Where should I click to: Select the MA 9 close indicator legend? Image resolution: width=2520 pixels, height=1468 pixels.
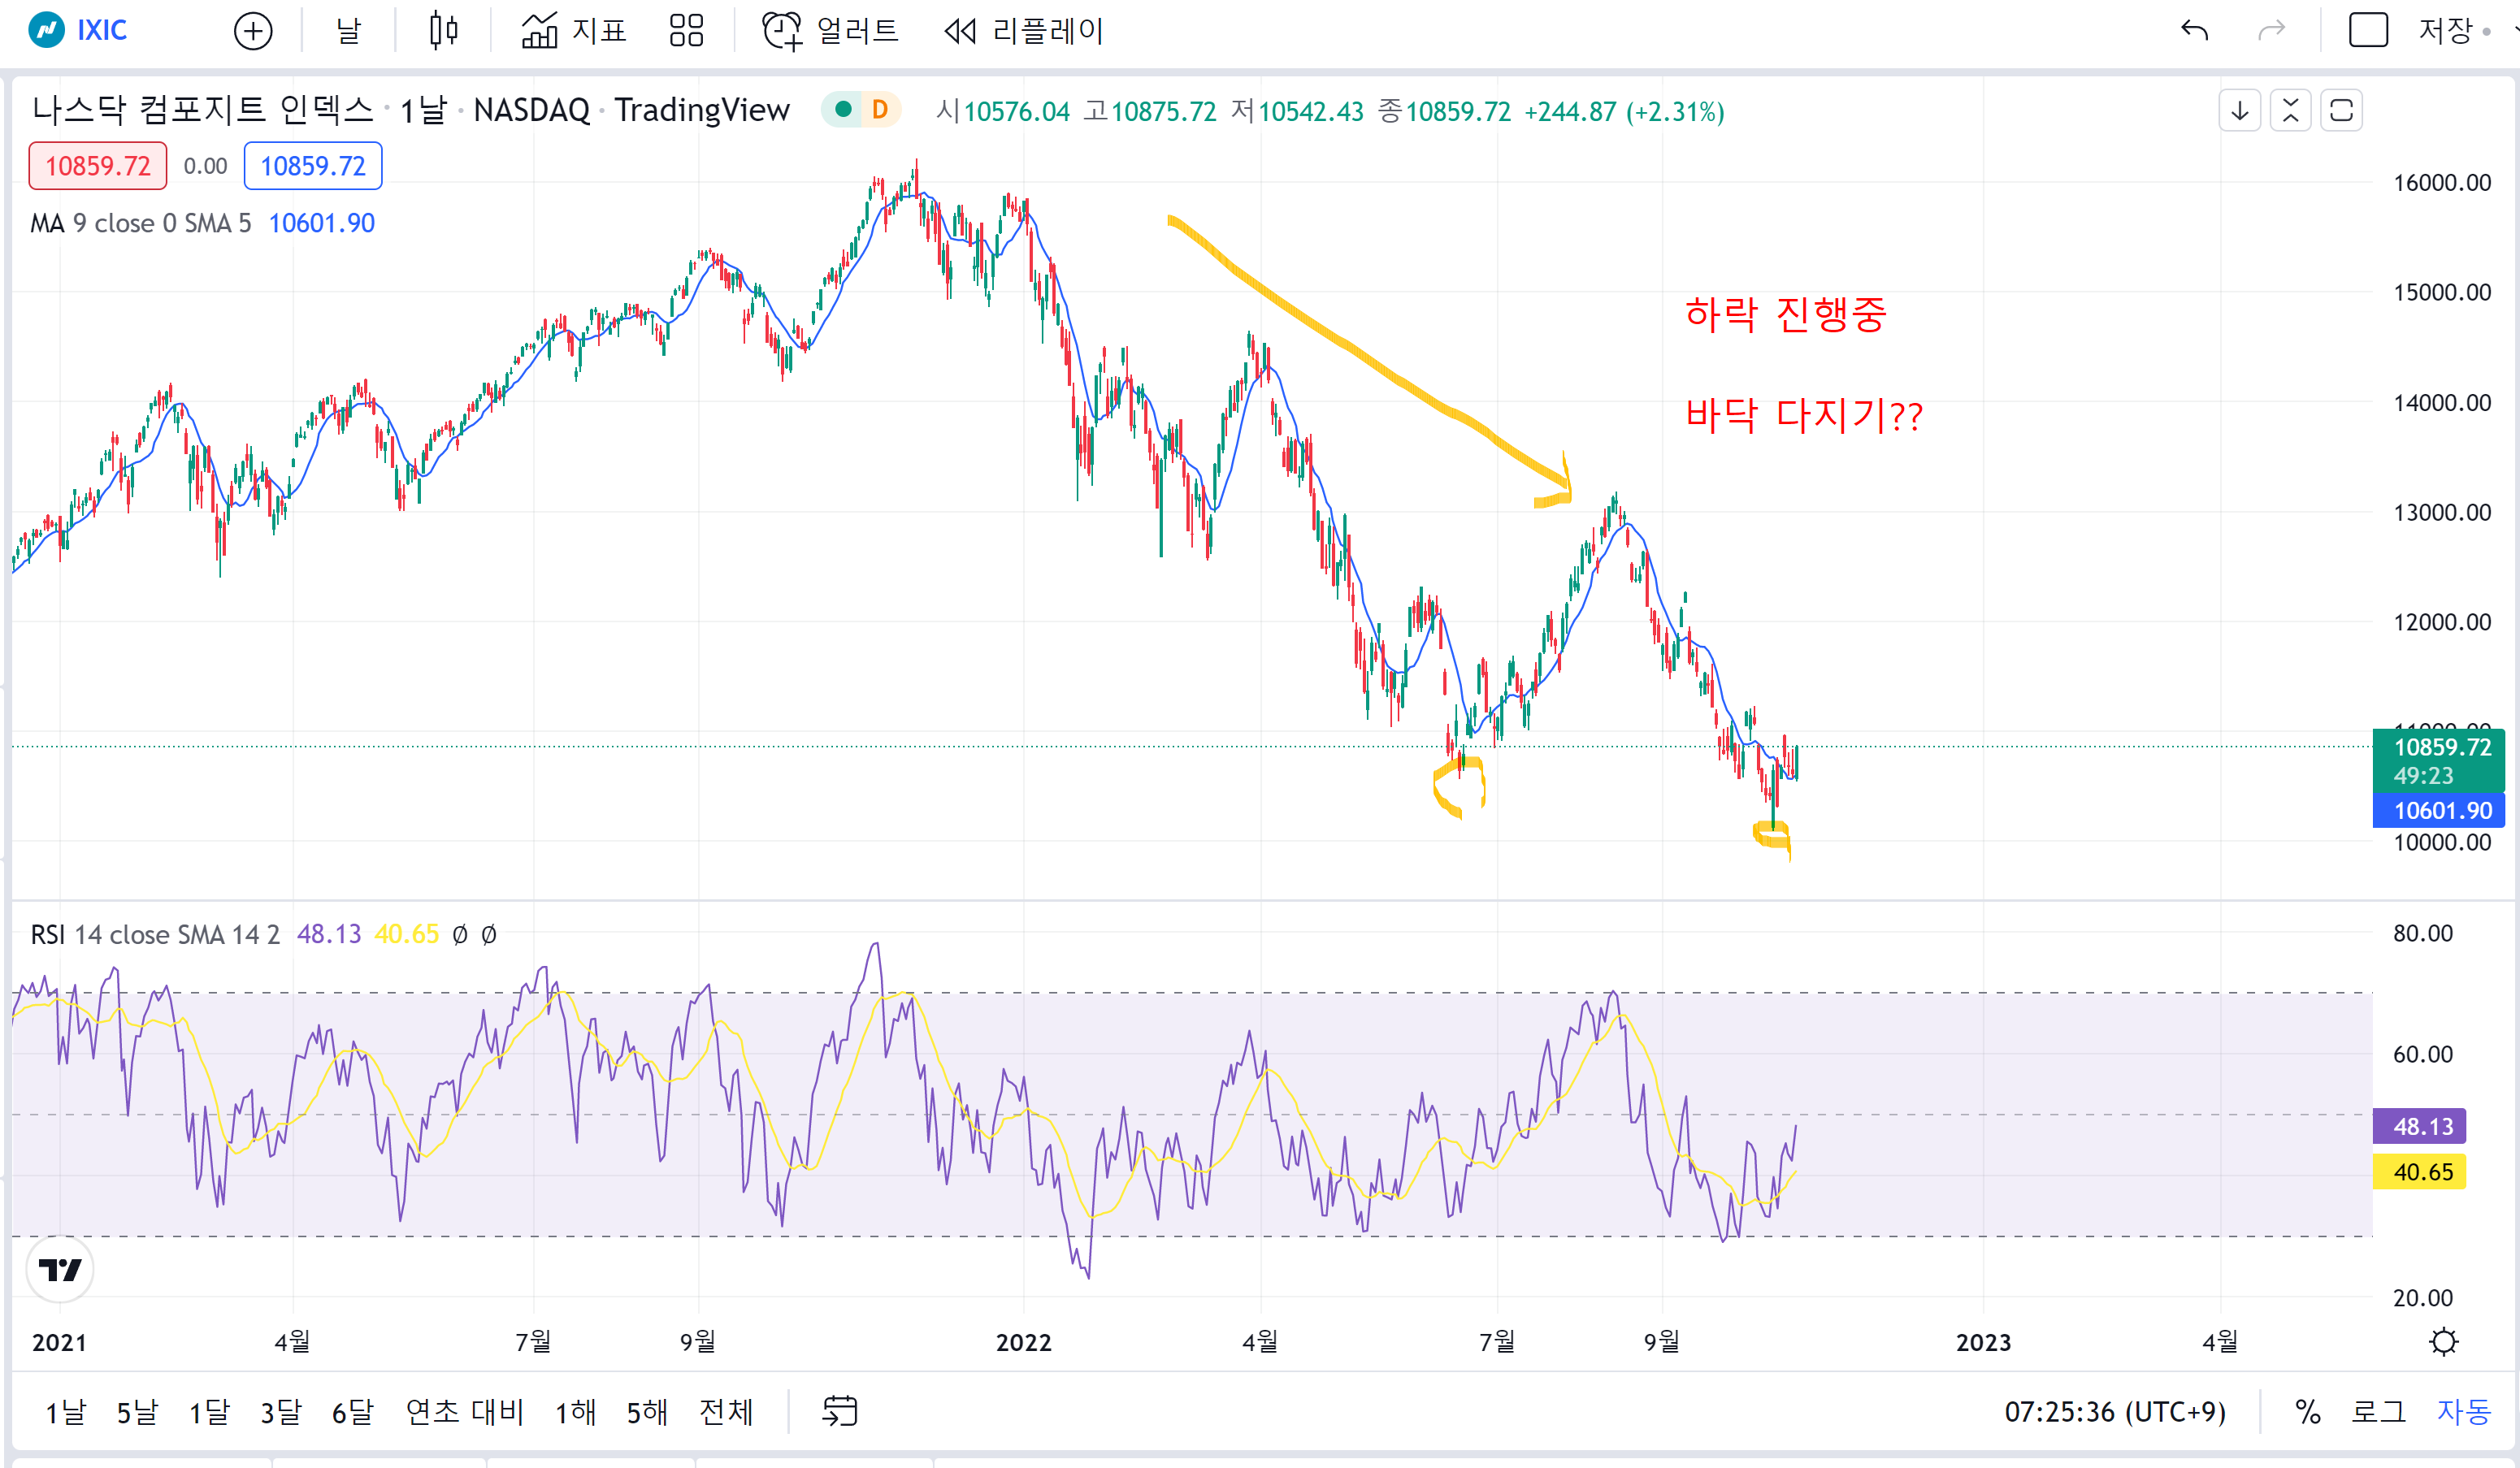pyautogui.click(x=141, y=223)
